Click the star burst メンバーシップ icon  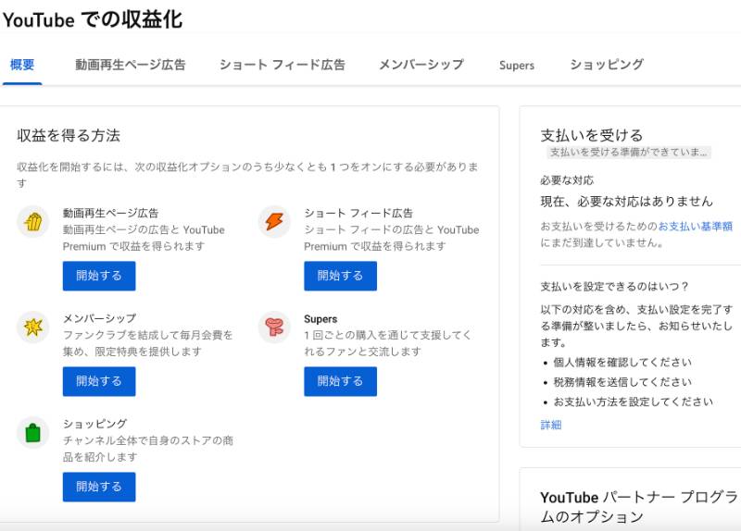tap(33, 327)
